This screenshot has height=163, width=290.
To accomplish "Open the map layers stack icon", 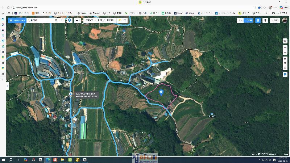I will point(266,20).
